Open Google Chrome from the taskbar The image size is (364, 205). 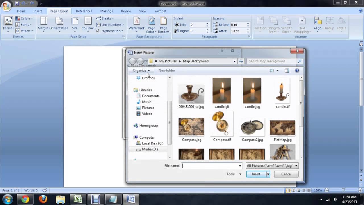coord(25,199)
